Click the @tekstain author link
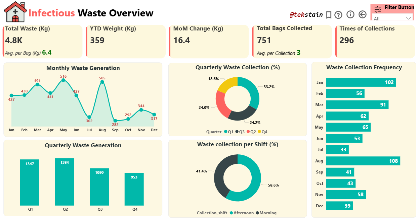Image resolution: width=419 pixels, height=221 pixels. click(306, 15)
